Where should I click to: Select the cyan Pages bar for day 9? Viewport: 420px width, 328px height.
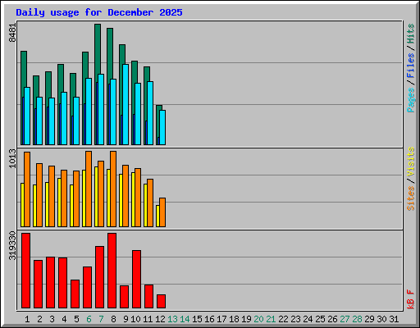coord(126,105)
